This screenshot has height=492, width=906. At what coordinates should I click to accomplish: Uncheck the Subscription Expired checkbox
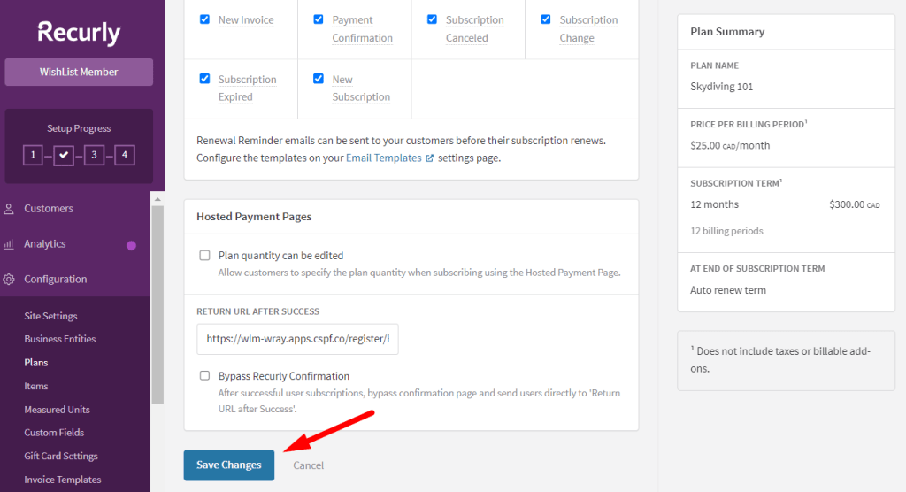coord(204,78)
